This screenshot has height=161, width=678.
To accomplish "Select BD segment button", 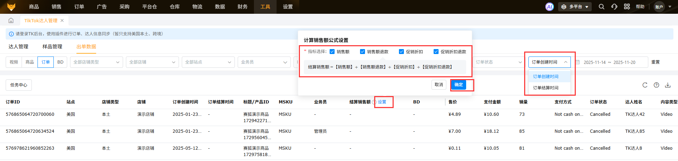I will click(60, 62).
